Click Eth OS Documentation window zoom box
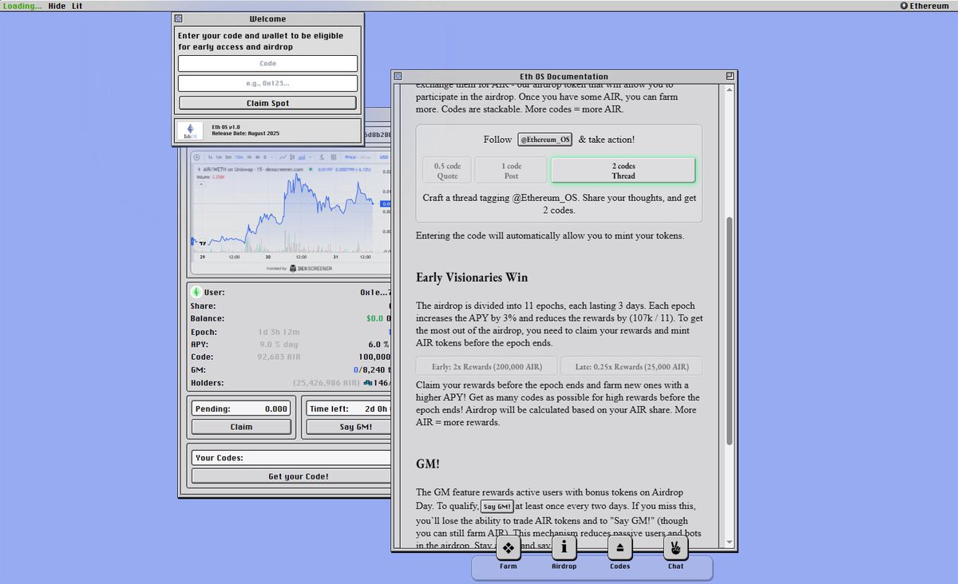Viewport: 958px width, 584px height. (730, 77)
